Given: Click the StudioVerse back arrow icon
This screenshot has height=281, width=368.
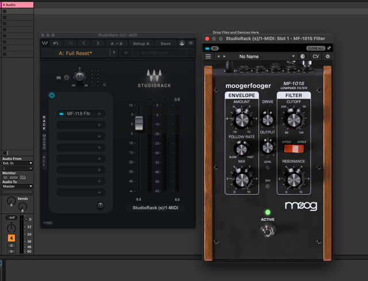Looking at the screenshot, I should 126,53.
